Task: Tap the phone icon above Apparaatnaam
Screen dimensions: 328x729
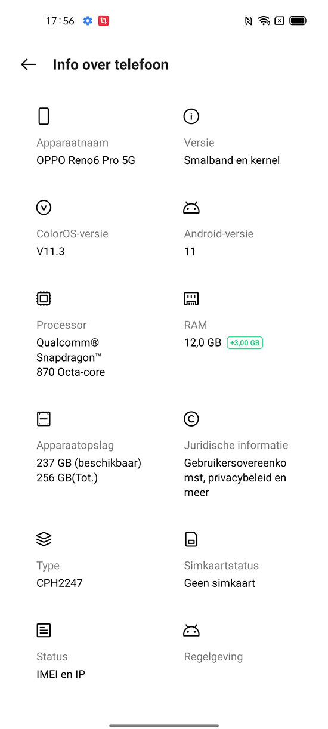Action: 44,116
